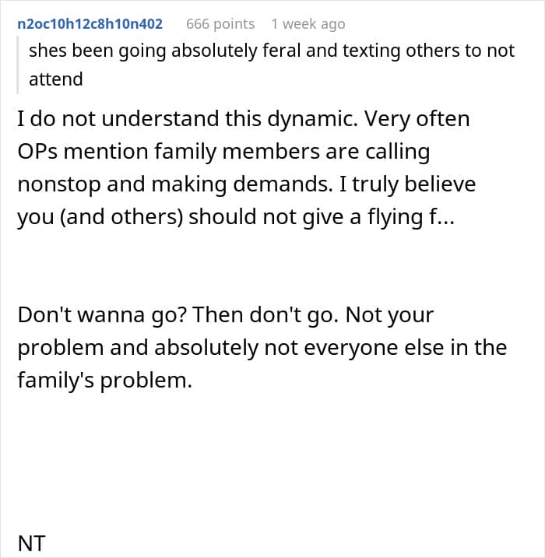Click the phrase family's problem.
The width and height of the screenshot is (545, 558).
pos(104,381)
